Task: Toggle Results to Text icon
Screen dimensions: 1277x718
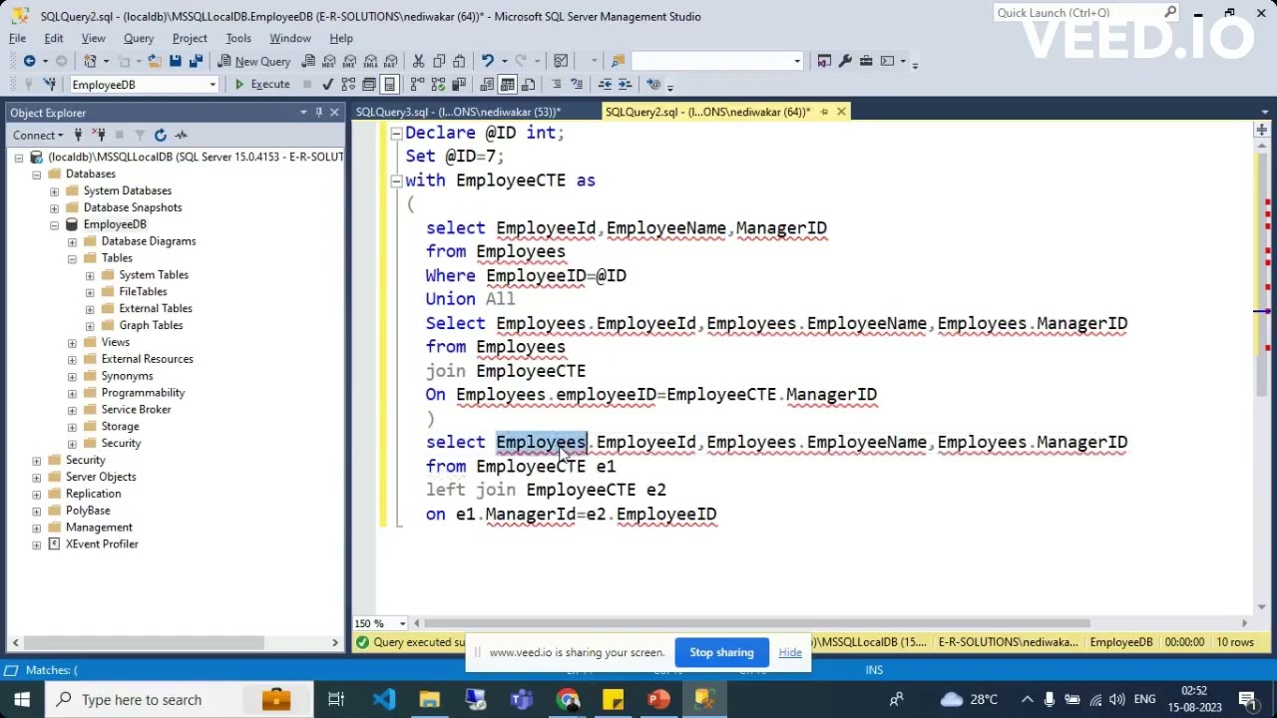Action: point(487,85)
